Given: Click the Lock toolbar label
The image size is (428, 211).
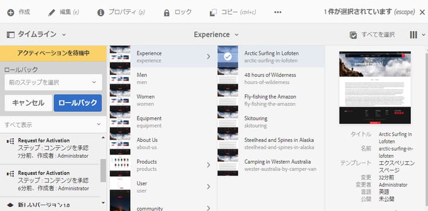Looking at the screenshot, I should pos(183,13).
